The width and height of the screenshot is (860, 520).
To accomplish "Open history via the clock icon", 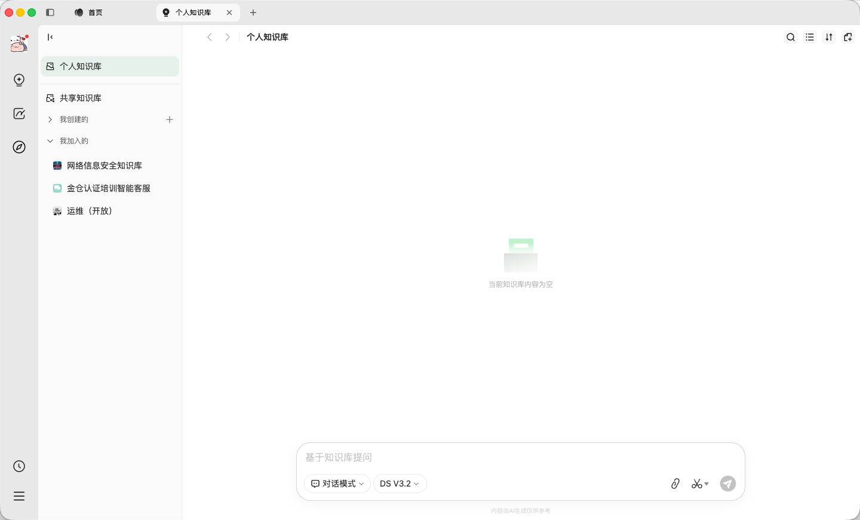I will click(19, 466).
